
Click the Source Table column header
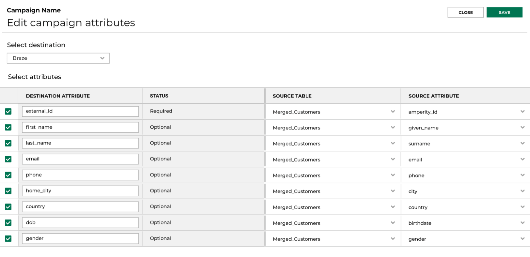point(292,96)
